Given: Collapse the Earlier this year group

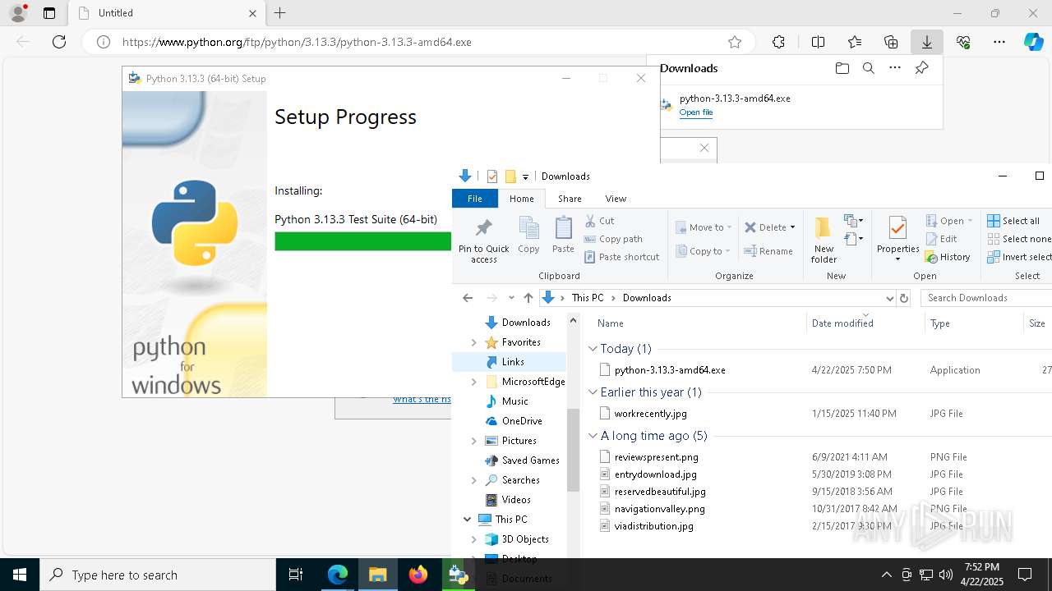Looking at the screenshot, I should [x=593, y=392].
